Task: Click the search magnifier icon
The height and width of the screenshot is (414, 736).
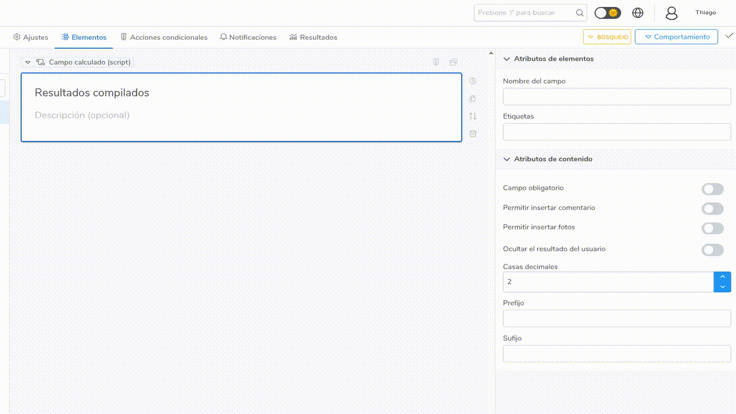Action: coord(580,13)
